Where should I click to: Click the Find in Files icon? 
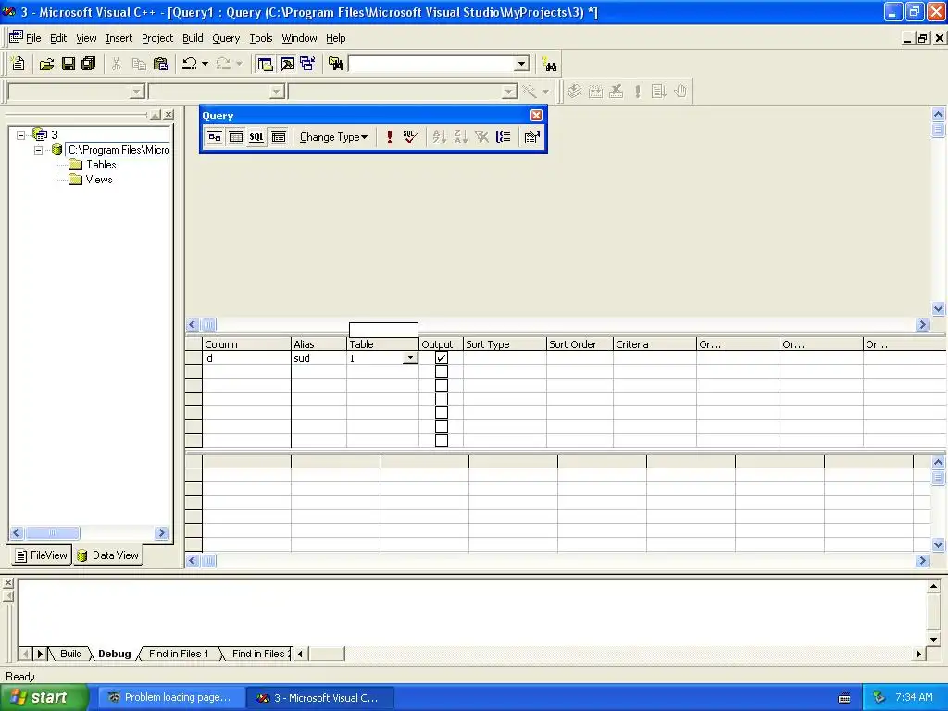click(x=336, y=64)
